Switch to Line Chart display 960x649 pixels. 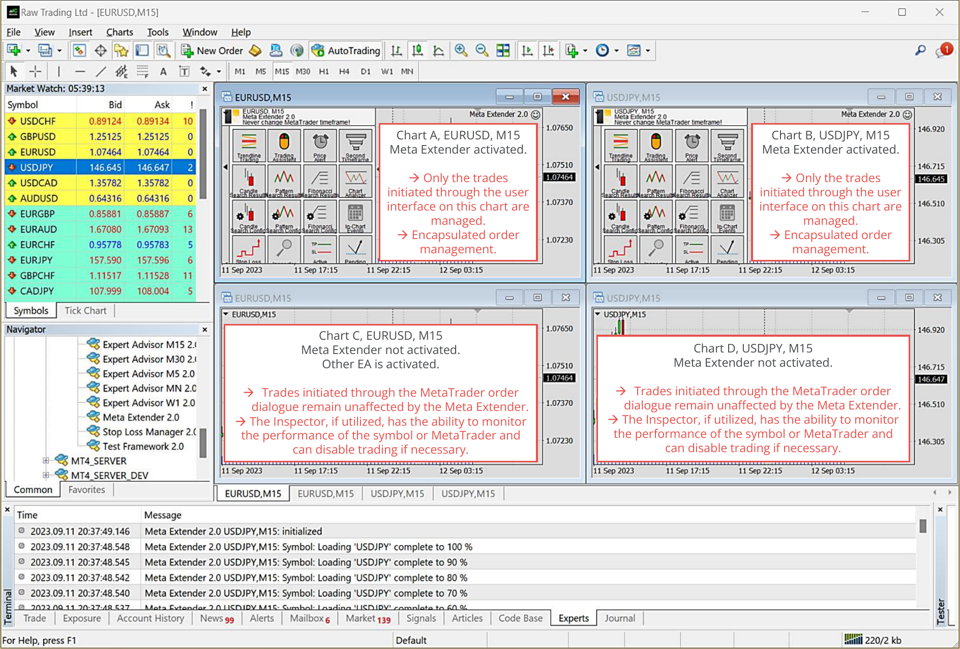click(438, 50)
